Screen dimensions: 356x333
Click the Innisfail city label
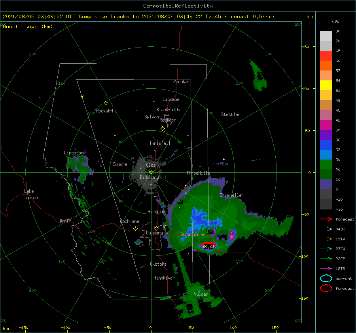160,143
